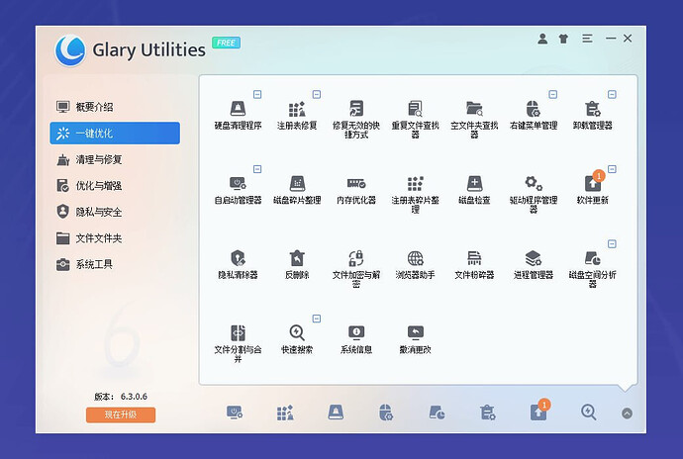
Task: Open 驱动程序管理器 tool
Action: click(x=534, y=194)
